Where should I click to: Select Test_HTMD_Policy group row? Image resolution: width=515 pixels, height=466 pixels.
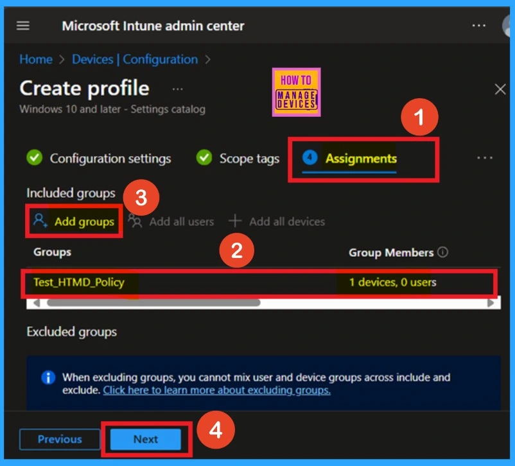259,282
